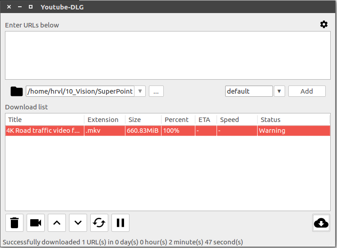Click the black folder icon
Viewport: 337px width, 248px height.
click(x=17, y=91)
